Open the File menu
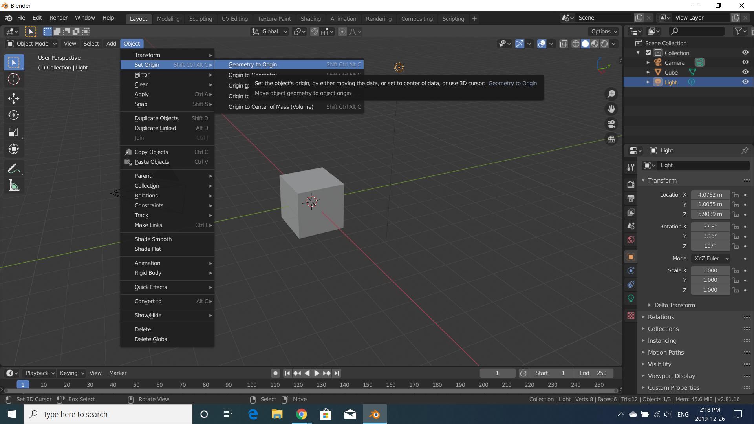754x424 pixels. pos(21,18)
